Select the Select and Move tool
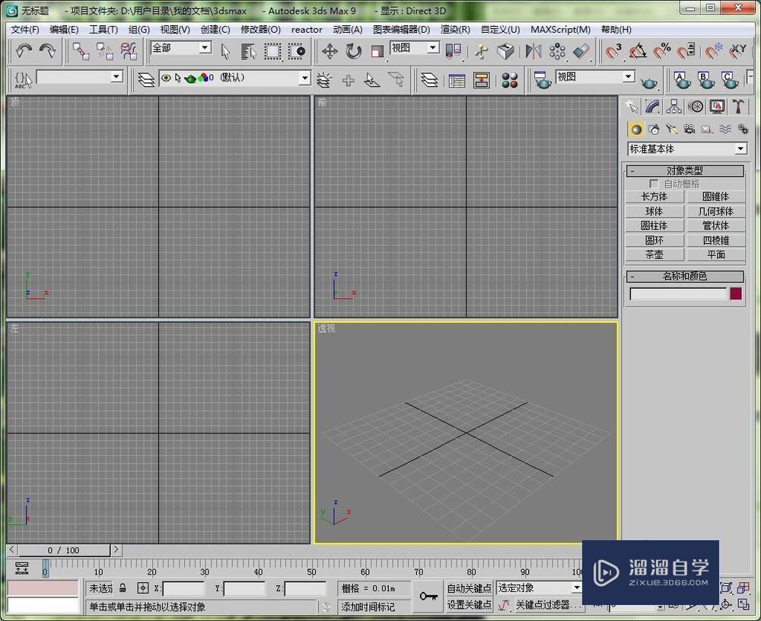This screenshot has width=761, height=621. 329,51
